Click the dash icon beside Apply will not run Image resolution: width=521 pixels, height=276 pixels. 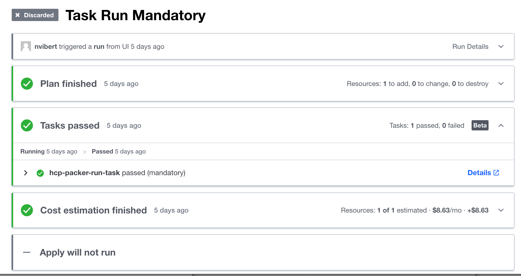(x=27, y=252)
